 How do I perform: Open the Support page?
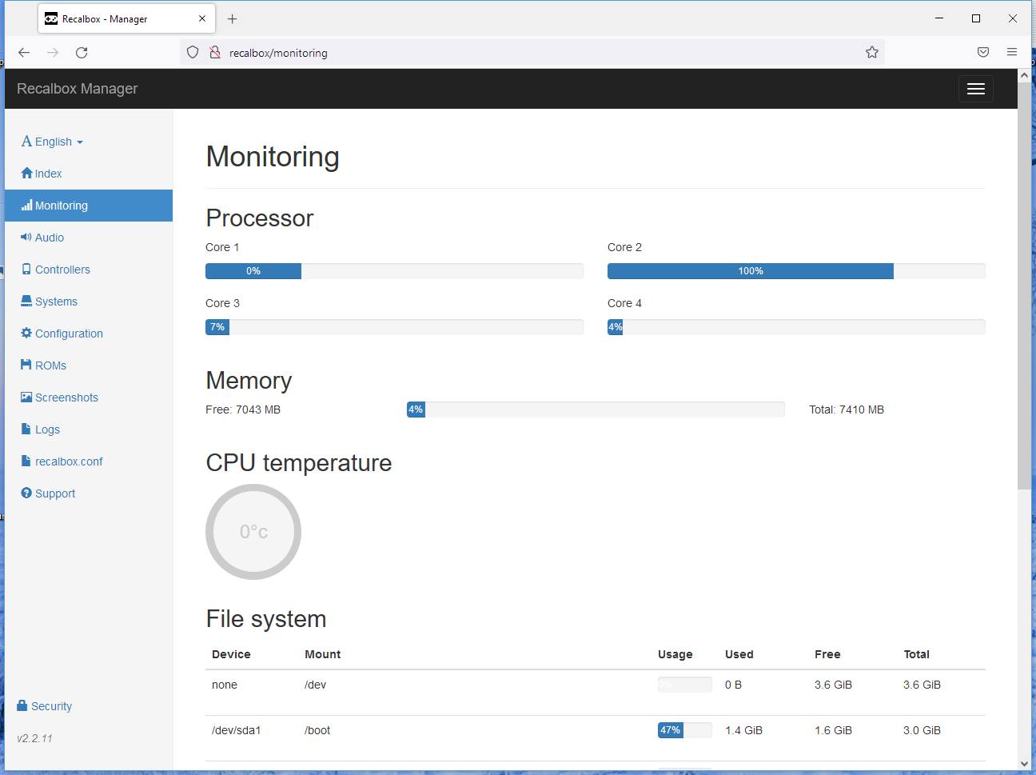(89, 493)
